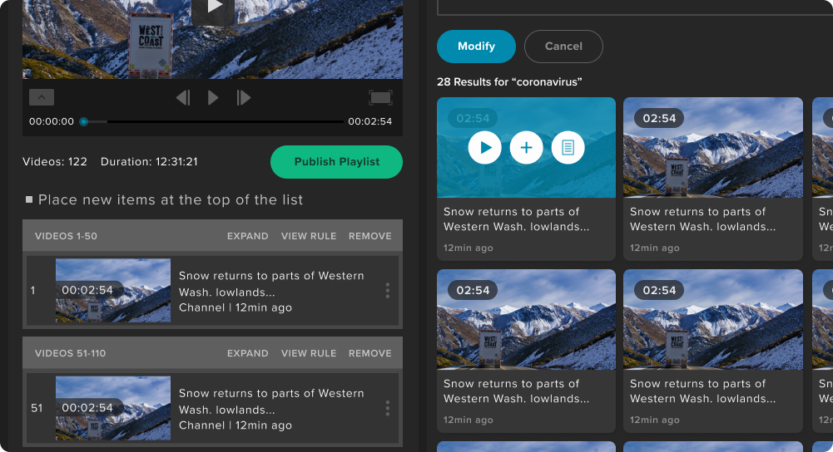View rule for Videos 51-110

309,353
